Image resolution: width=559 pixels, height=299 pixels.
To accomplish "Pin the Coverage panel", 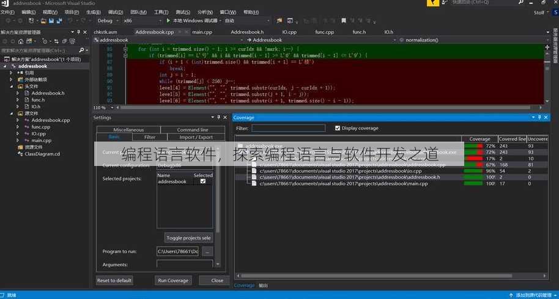I will [539, 117].
